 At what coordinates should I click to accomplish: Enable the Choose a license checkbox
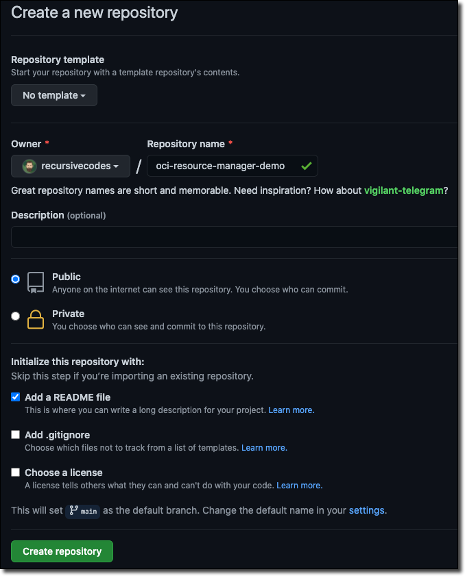pos(16,473)
